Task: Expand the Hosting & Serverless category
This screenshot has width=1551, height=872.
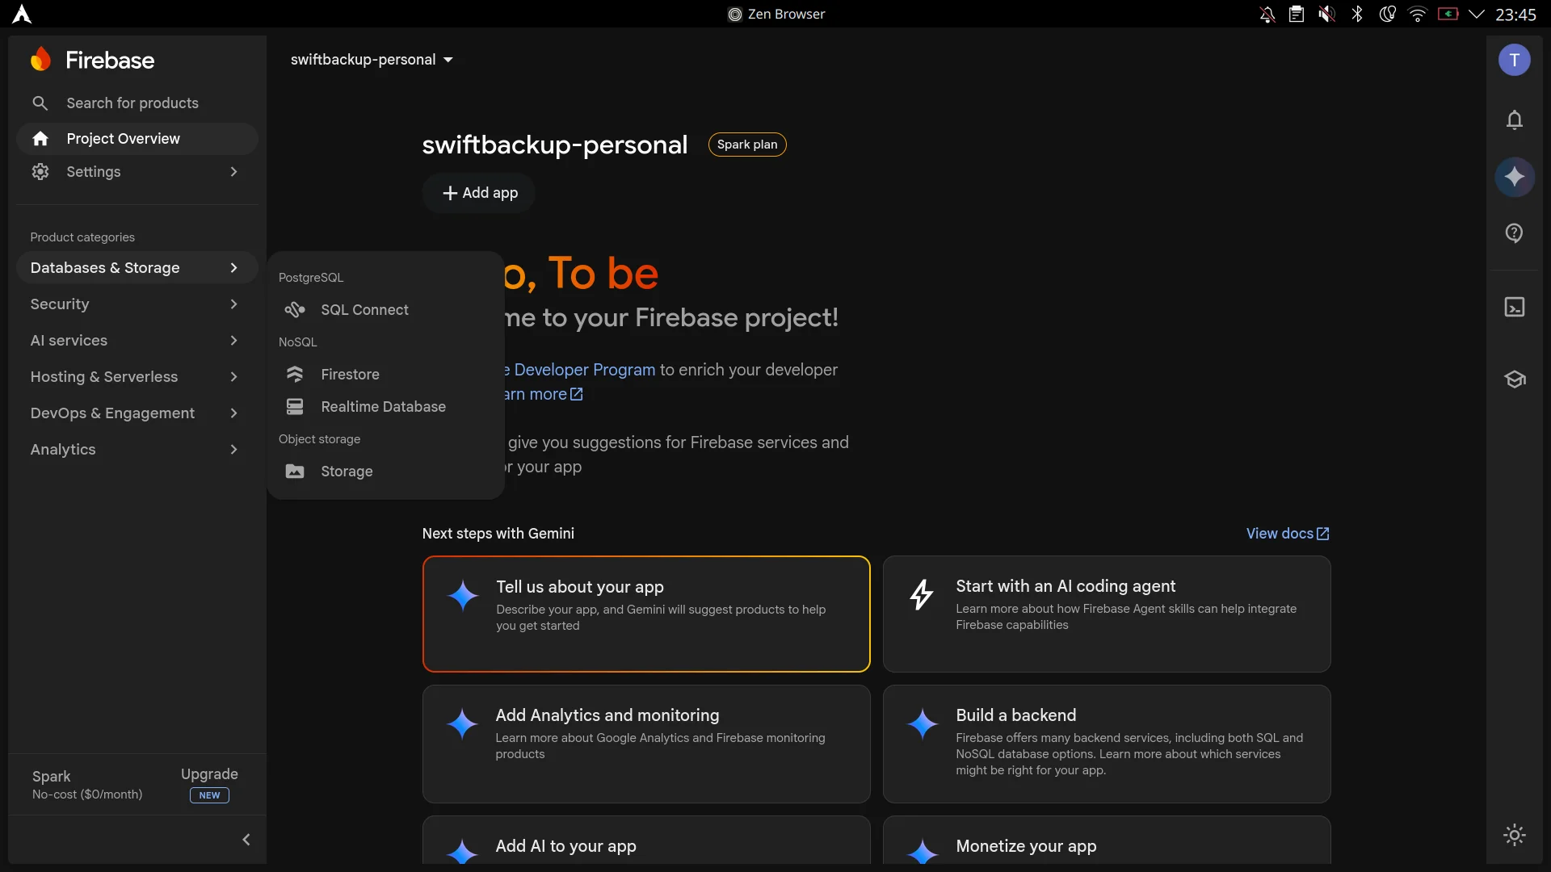Action: coord(137,377)
